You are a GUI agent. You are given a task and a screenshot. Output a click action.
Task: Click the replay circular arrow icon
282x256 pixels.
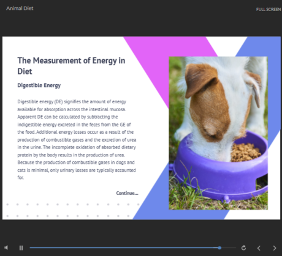click(x=243, y=248)
